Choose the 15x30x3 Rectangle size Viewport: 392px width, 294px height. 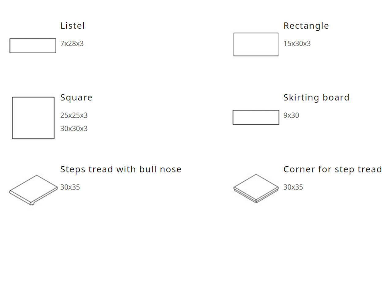297,43
